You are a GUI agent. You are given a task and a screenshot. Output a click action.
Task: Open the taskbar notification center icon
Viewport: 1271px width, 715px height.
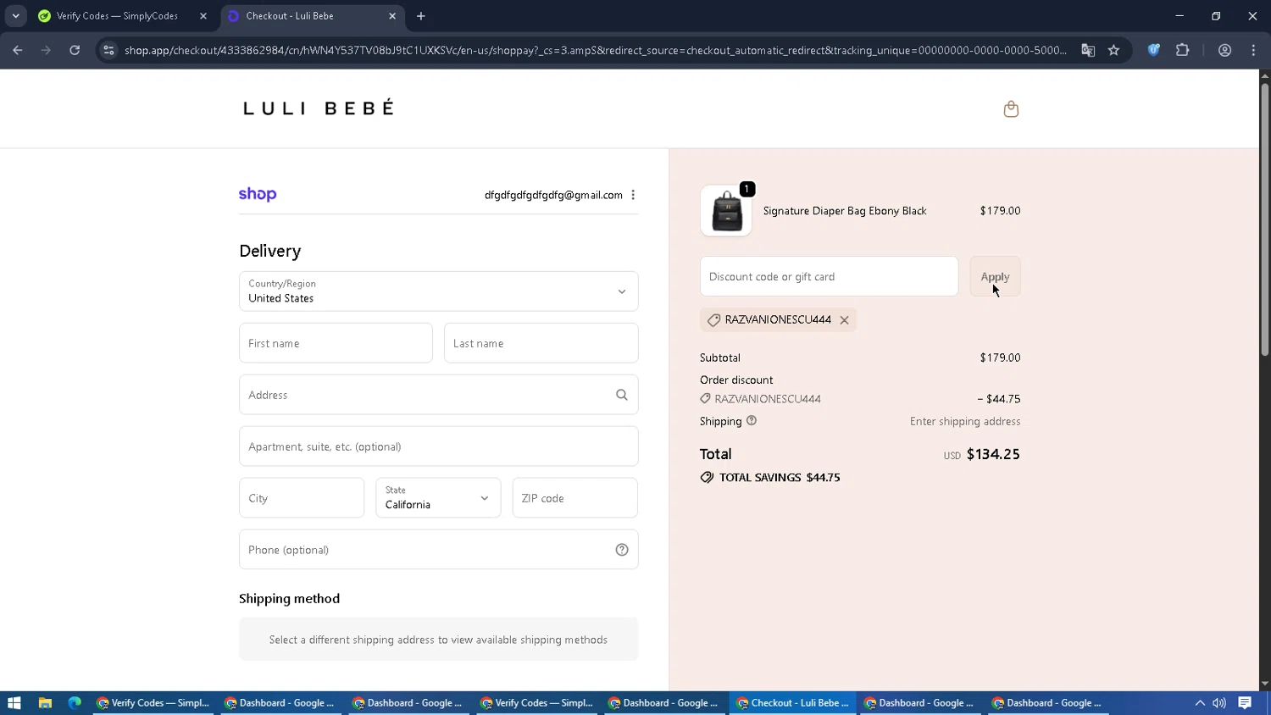point(1245,703)
